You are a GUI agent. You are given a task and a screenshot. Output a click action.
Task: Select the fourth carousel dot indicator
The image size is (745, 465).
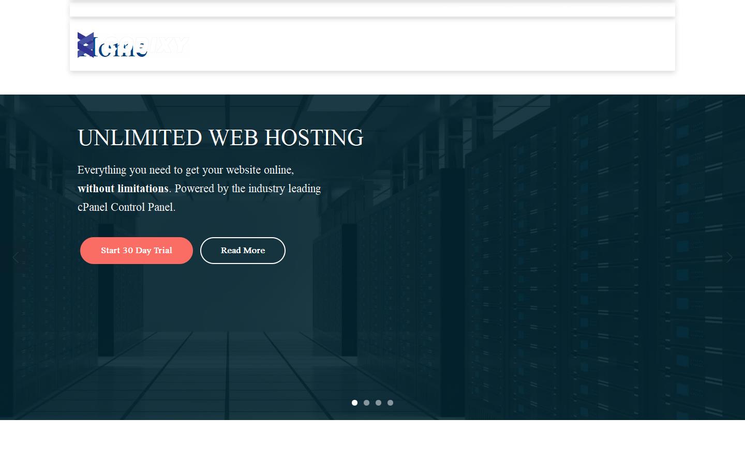coord(391,402)
